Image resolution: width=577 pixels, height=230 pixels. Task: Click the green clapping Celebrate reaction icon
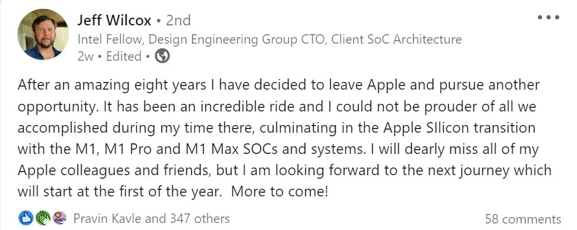(43, 219)
